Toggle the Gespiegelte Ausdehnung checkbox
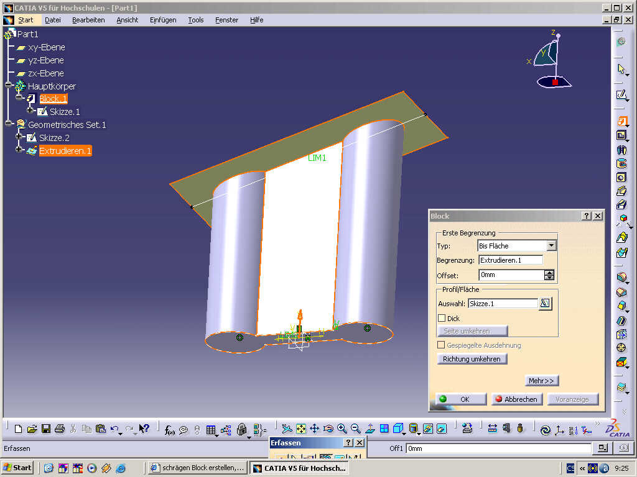Image resolution: width=637 pixels, height=477 pixels. (x=441, y=345)
